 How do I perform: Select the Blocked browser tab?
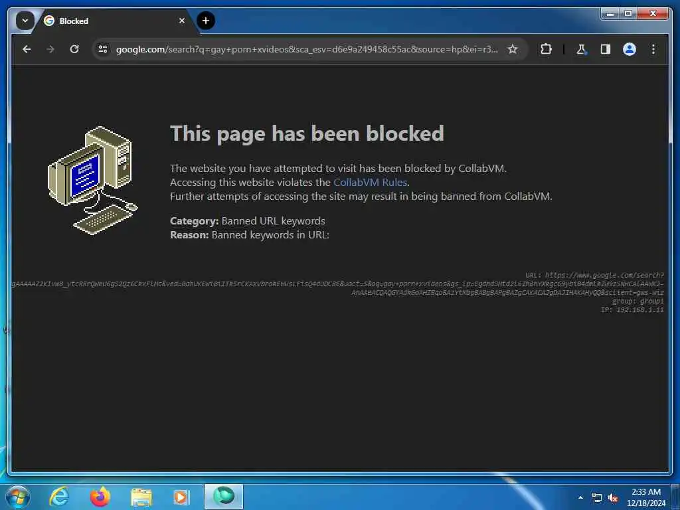pos(114,21)
